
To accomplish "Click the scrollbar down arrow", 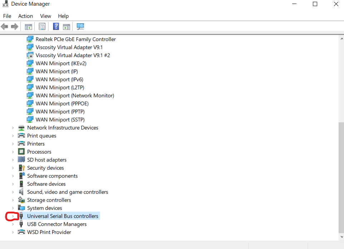I will click(x=341, y=237).
